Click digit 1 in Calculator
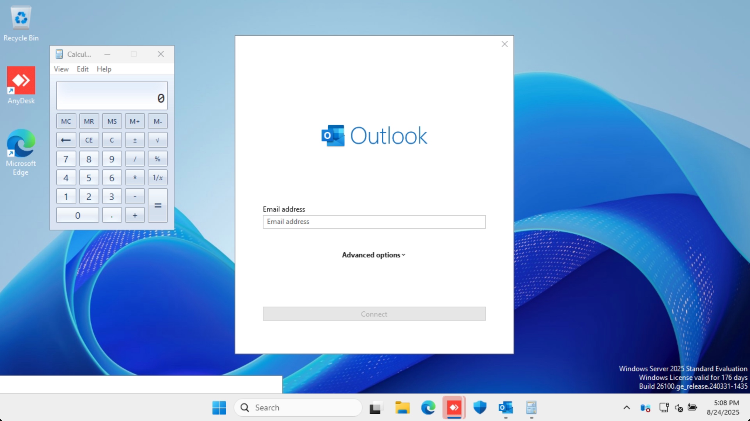This screenshot has width=750, height=421. point(66,196)
